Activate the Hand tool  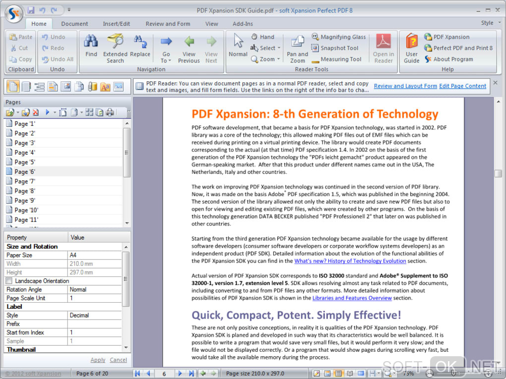coord(263,37)
